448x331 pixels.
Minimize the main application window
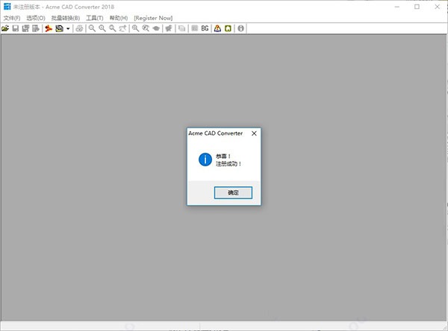[397, 7]
